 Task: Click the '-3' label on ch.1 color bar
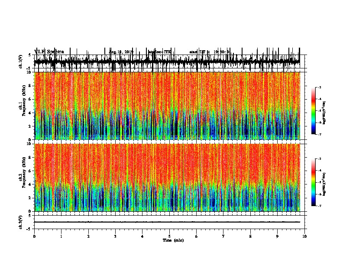pos(319,87)
